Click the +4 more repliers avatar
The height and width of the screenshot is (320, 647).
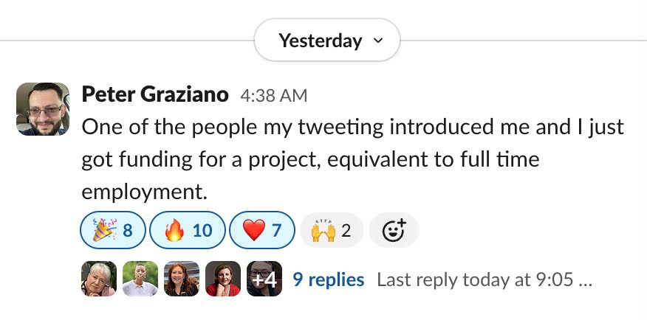(x=264, y=279)
